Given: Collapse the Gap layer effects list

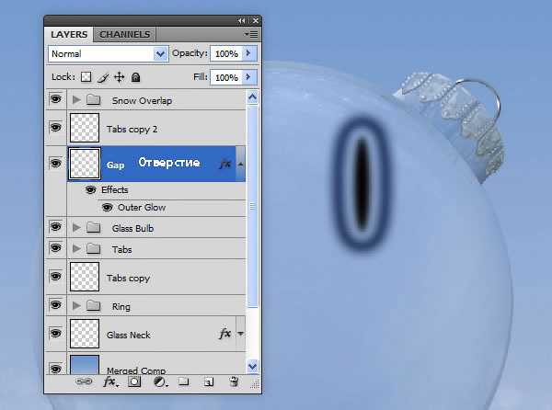Looking at the screenshot, I should (x=241, y=164).
